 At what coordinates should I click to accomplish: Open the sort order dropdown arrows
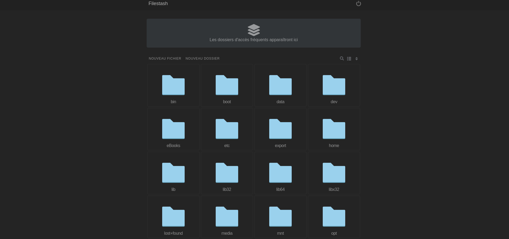(356, 59)
